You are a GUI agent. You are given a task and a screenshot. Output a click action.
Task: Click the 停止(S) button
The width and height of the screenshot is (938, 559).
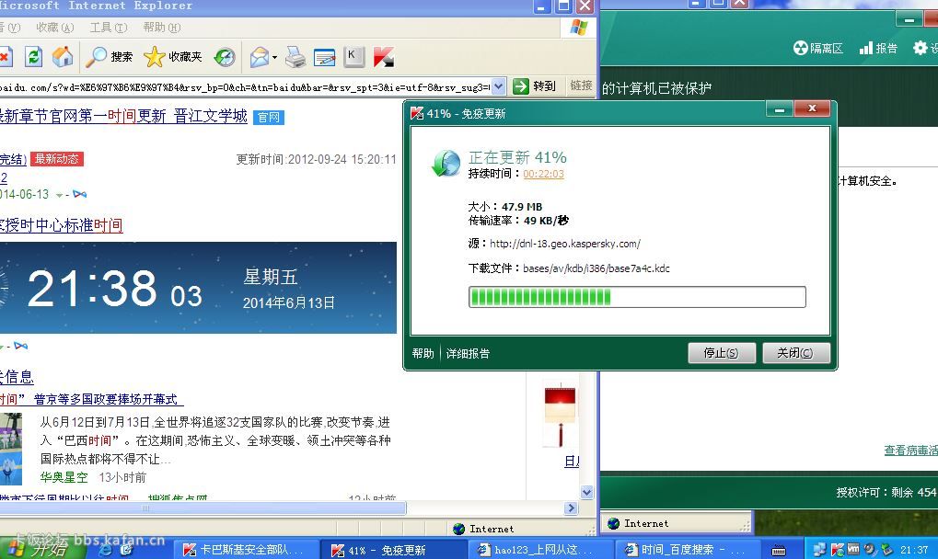722,353
